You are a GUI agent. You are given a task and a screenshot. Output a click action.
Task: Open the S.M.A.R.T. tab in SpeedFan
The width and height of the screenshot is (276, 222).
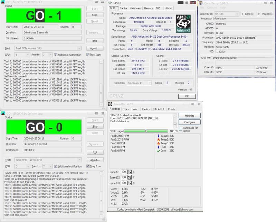[x=159, y=109]
